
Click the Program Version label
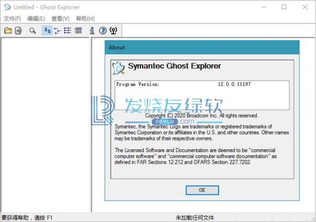coord(138,84)
